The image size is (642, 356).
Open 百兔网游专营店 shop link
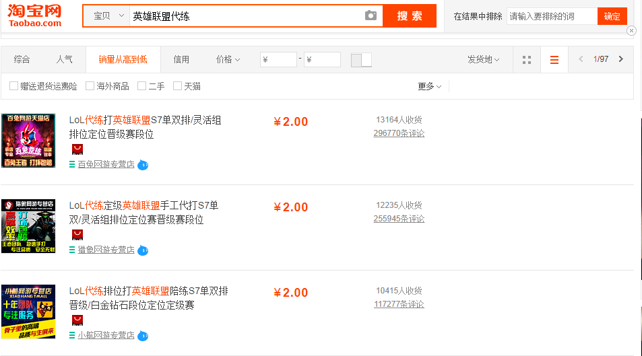[106, 164]
